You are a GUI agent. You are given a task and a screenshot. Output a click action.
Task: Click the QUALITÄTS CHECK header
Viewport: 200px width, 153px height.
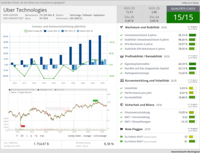tap(183, 9)
